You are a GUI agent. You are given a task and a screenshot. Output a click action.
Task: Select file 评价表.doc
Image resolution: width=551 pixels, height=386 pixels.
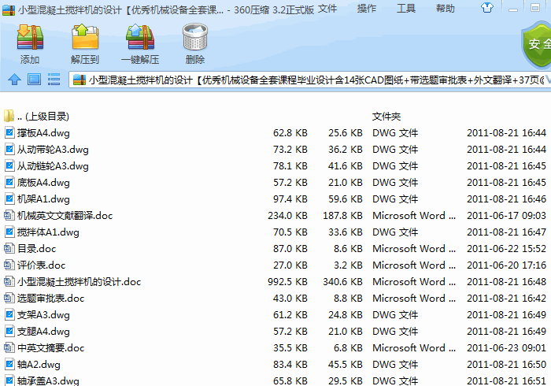(41, 265)
